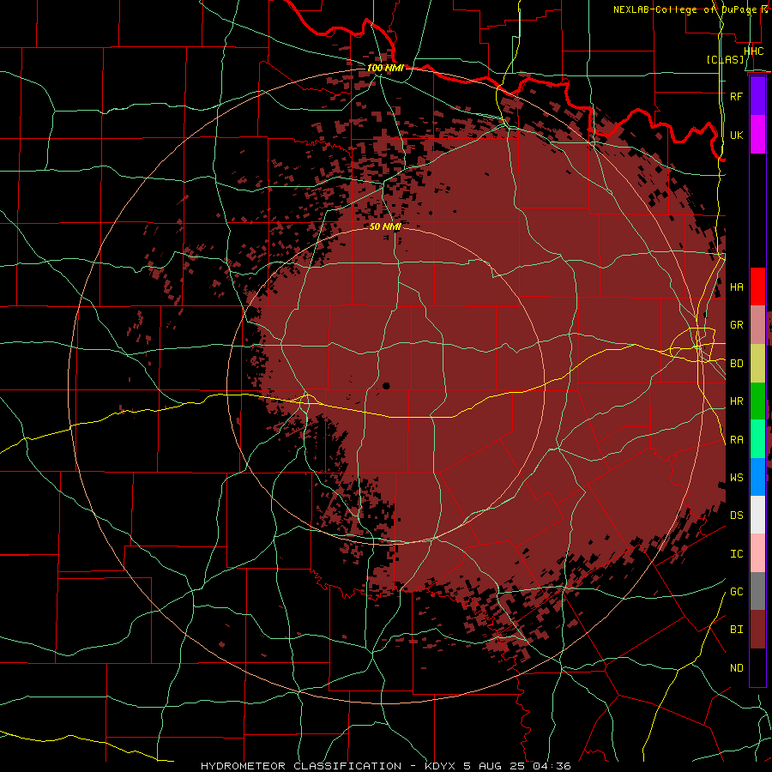
Task: Click the HYDROMETEOR CLASSIFICATION title text
Action: click(301, 766)
